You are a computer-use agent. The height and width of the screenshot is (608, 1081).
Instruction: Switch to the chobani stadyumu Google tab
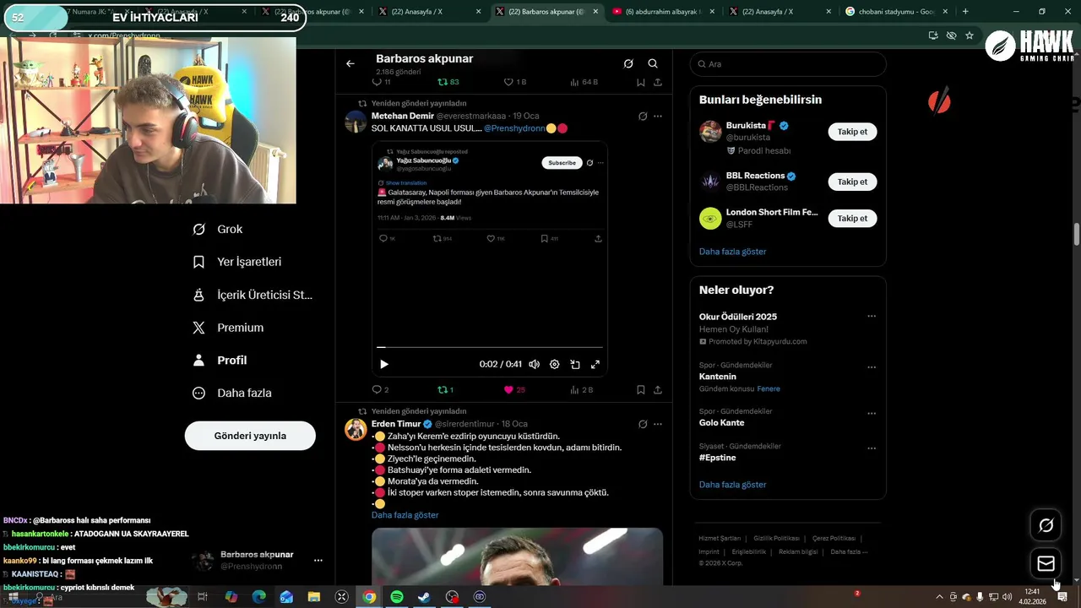895,12
